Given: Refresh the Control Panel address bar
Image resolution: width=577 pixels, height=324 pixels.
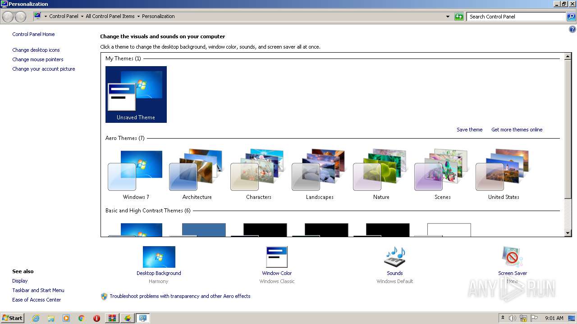Looking at the screenshot, I should [x=459, y=17].
